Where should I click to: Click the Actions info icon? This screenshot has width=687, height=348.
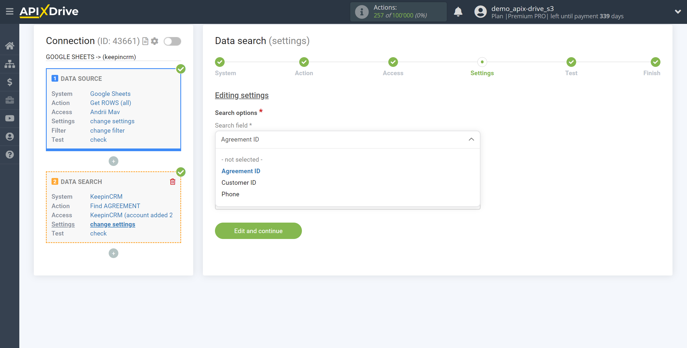362,12
